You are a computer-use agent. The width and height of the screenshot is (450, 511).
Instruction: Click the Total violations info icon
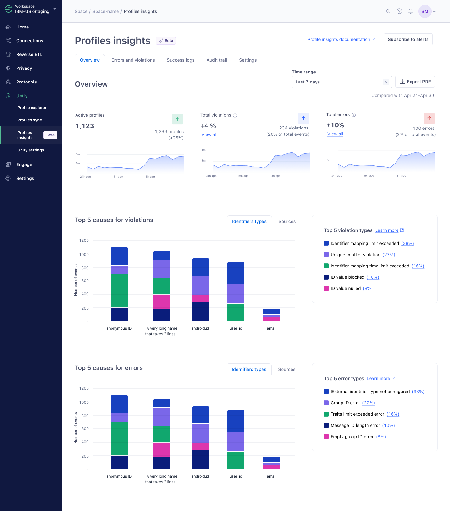(x=235, y=115)
